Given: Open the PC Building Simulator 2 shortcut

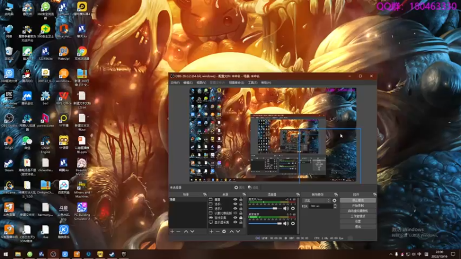Looking at the screenshot, I should pos(82,212).
